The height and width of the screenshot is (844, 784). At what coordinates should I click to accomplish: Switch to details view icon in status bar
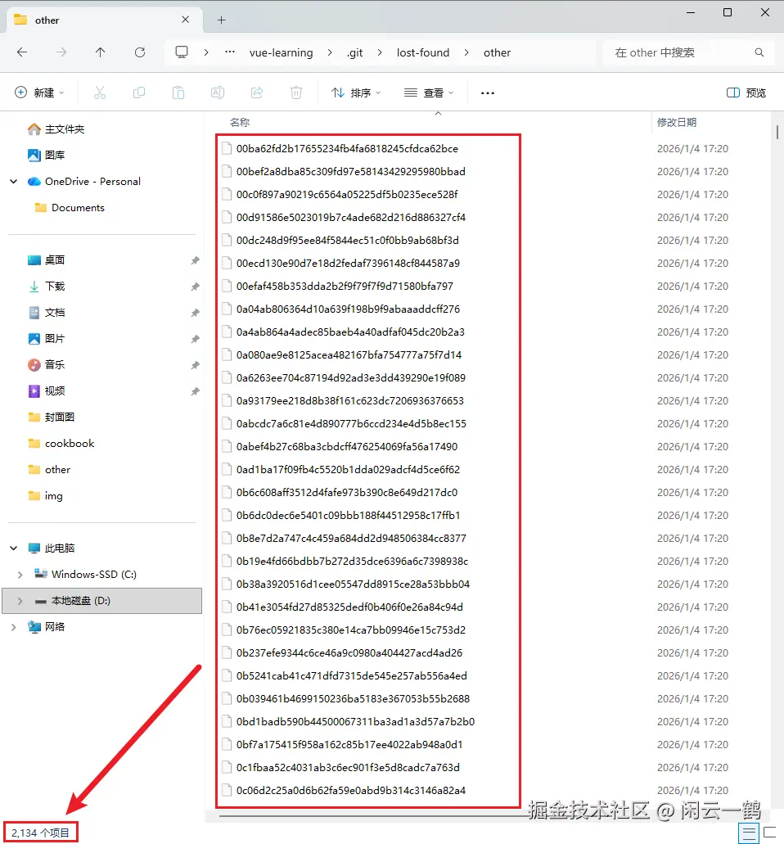749,833
